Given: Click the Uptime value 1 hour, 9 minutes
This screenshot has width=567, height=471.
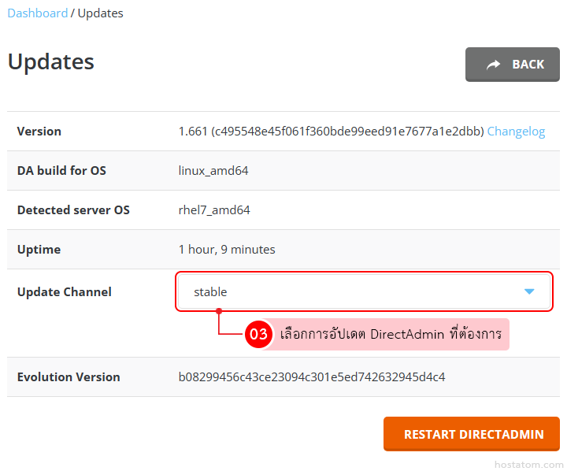Looking at the screenshot, I should (227, 250).
